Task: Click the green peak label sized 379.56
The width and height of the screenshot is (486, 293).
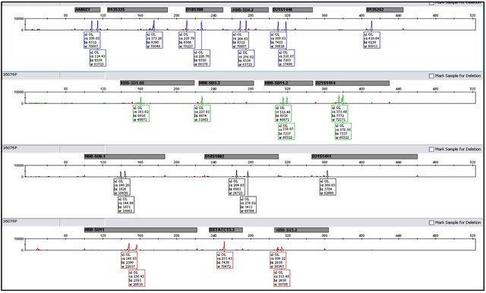Action: tap(343, 131)
